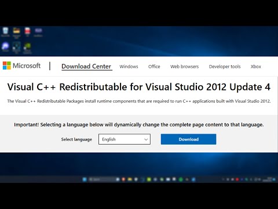The width and height of the screenshot is (278, 209).
Task: Click the Redistributable Packages description sentence
Action: click(x=139, y=101)
